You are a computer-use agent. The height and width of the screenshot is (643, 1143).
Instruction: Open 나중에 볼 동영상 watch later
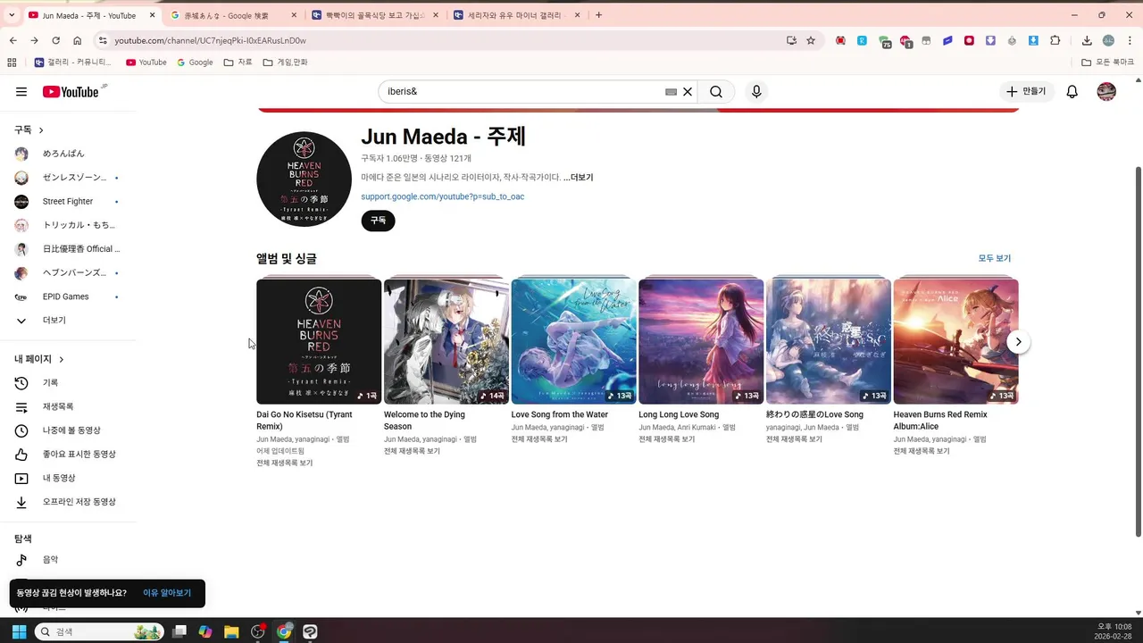(x=68, y=430)
